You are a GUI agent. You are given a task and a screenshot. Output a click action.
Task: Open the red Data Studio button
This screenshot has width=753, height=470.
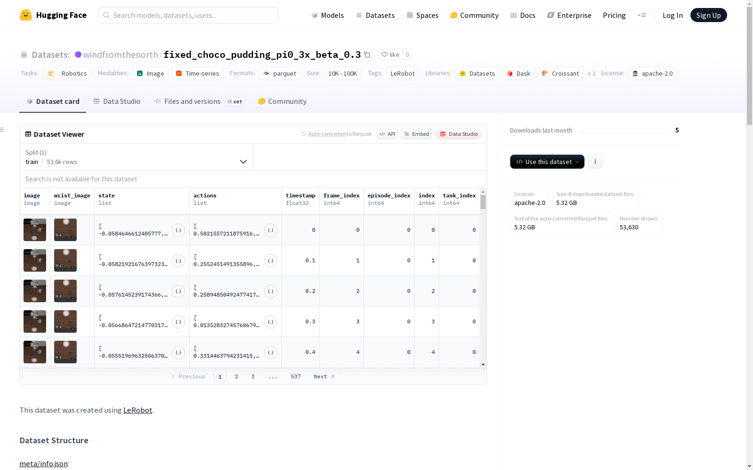tap(459, 134)
